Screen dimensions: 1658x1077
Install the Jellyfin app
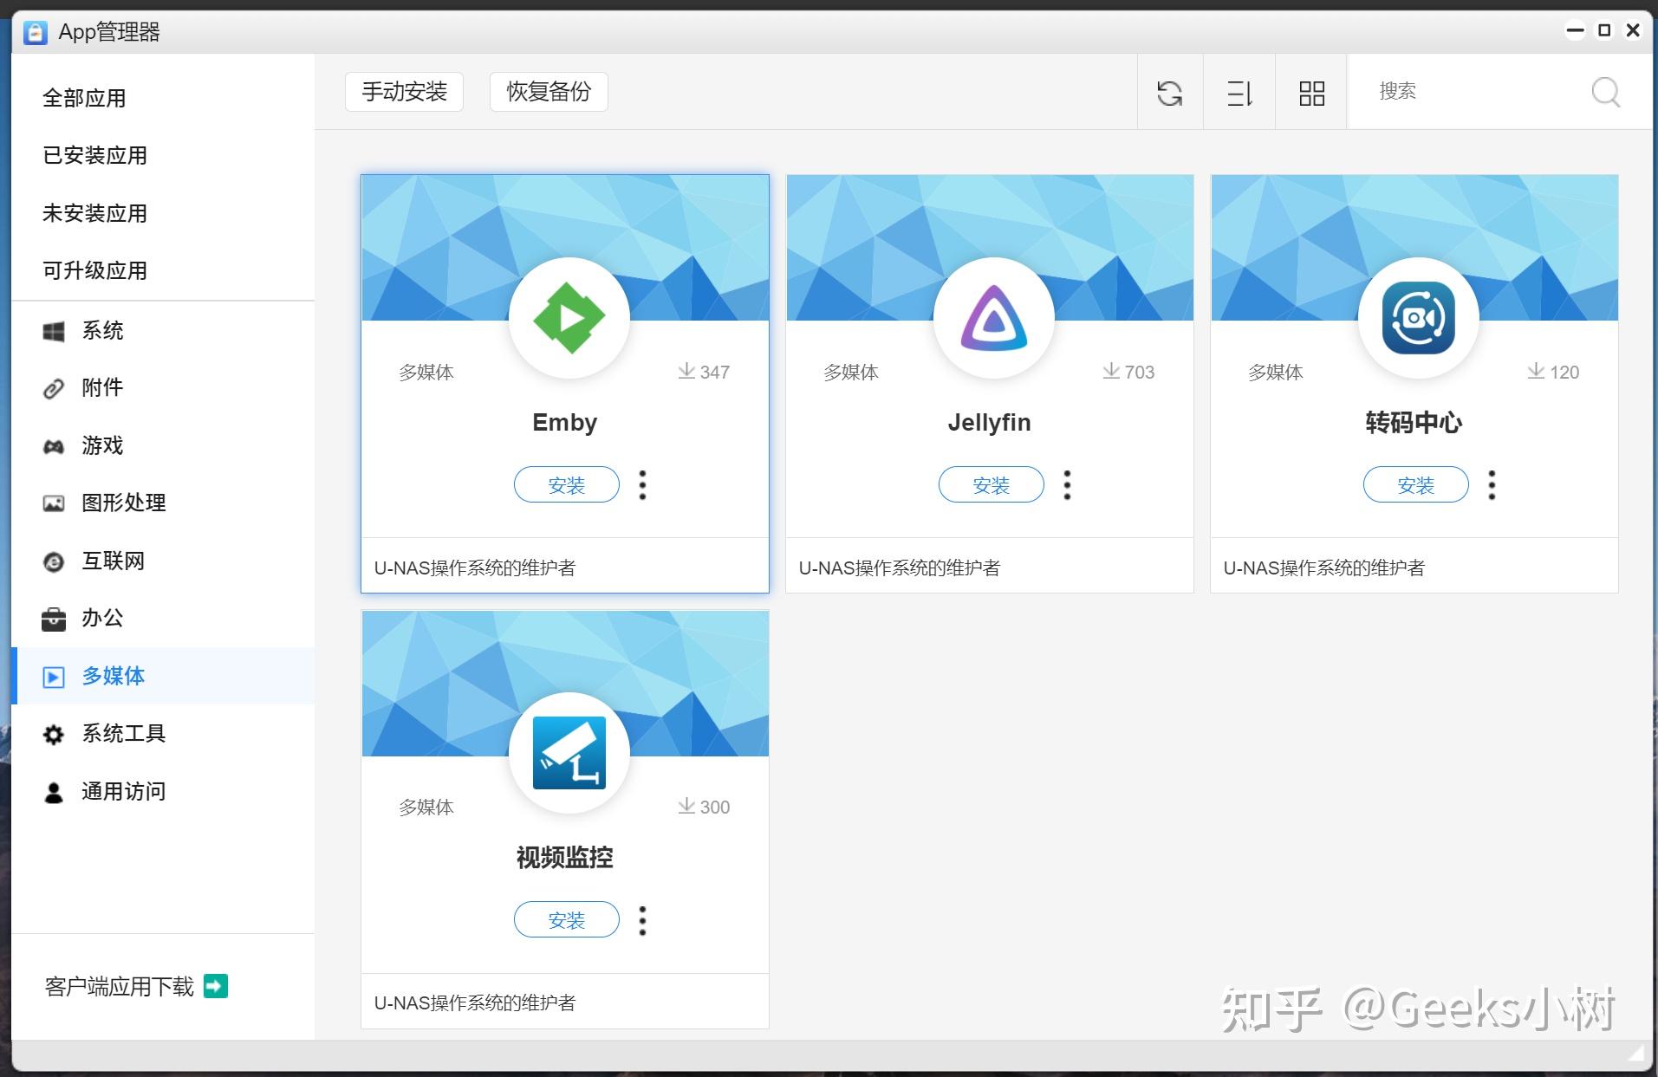[992, 485]
